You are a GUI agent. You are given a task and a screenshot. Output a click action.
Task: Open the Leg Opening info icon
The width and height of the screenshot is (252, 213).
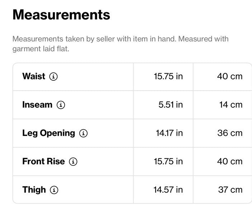[83, 133]
